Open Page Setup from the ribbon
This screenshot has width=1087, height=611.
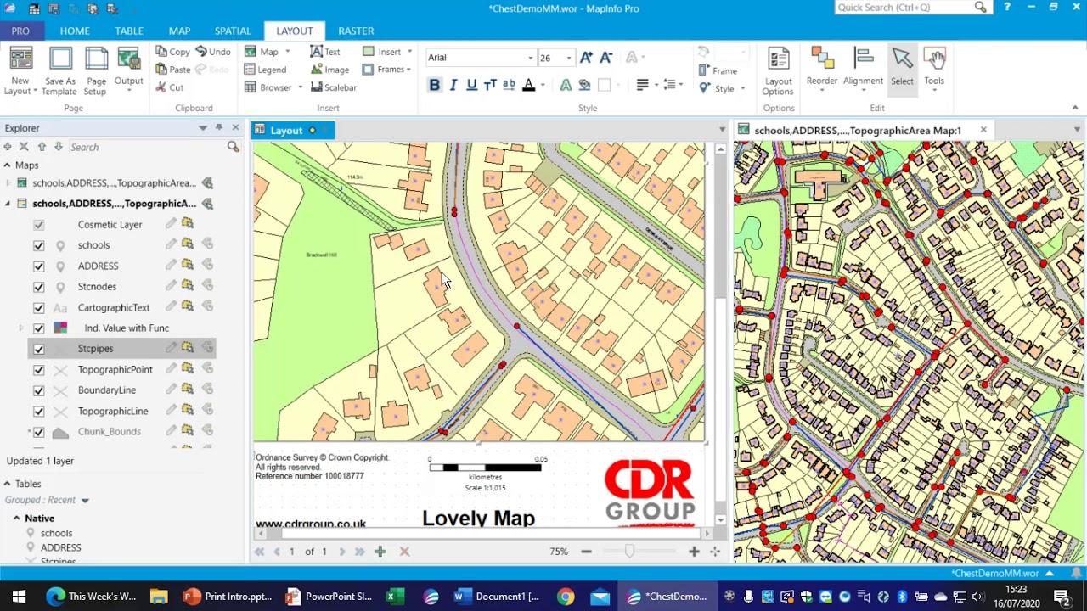pos(96,70)
